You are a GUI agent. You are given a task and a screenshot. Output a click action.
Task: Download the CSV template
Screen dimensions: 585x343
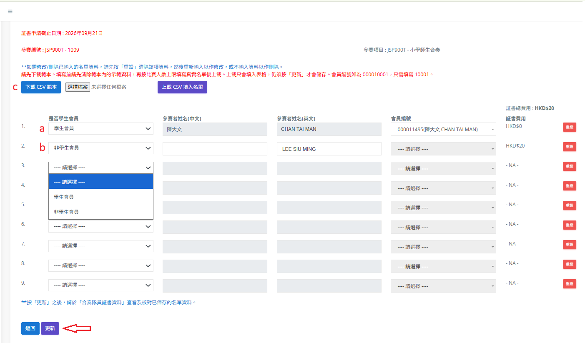coord(41,87)
